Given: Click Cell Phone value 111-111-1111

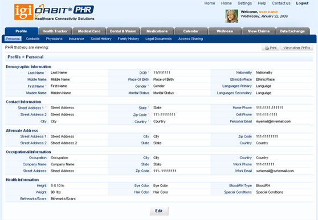Looking at the screenshot, I should [267, 115].
